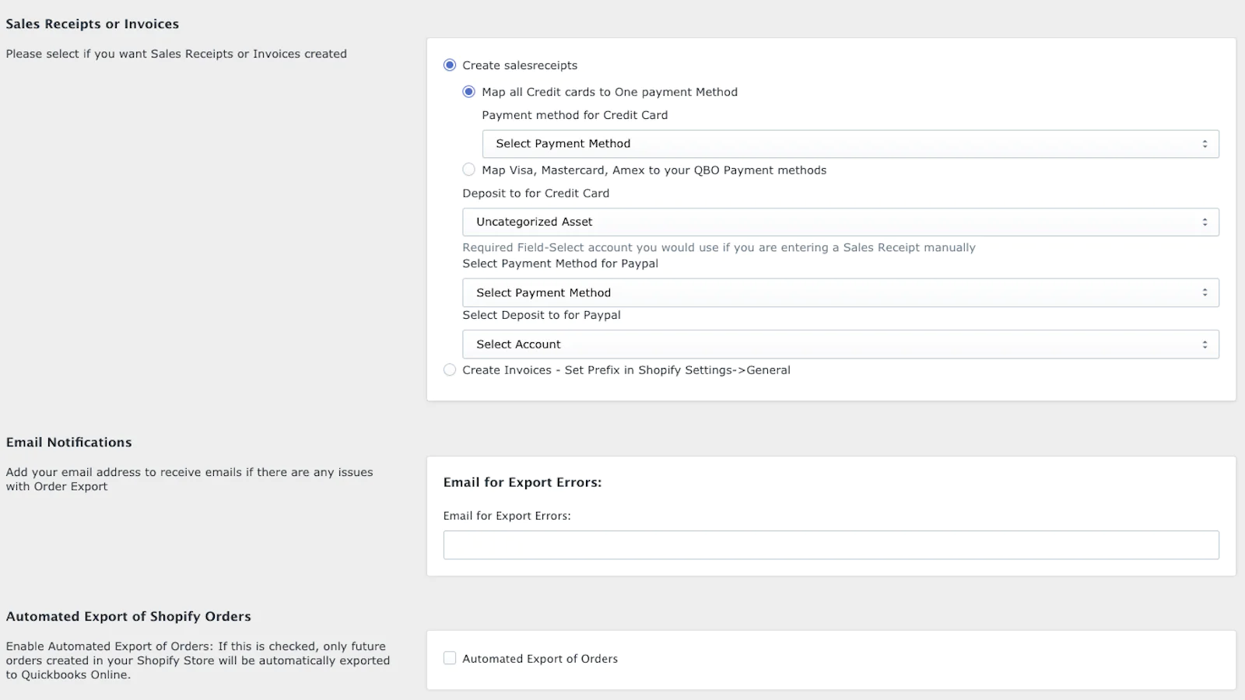Click 'Add your email address' description text
This screenshot has width=1245, height=700.
189,479
